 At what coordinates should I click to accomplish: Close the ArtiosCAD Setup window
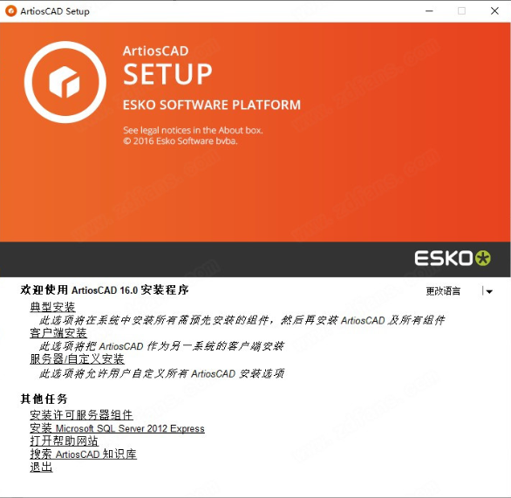[494, 11]
